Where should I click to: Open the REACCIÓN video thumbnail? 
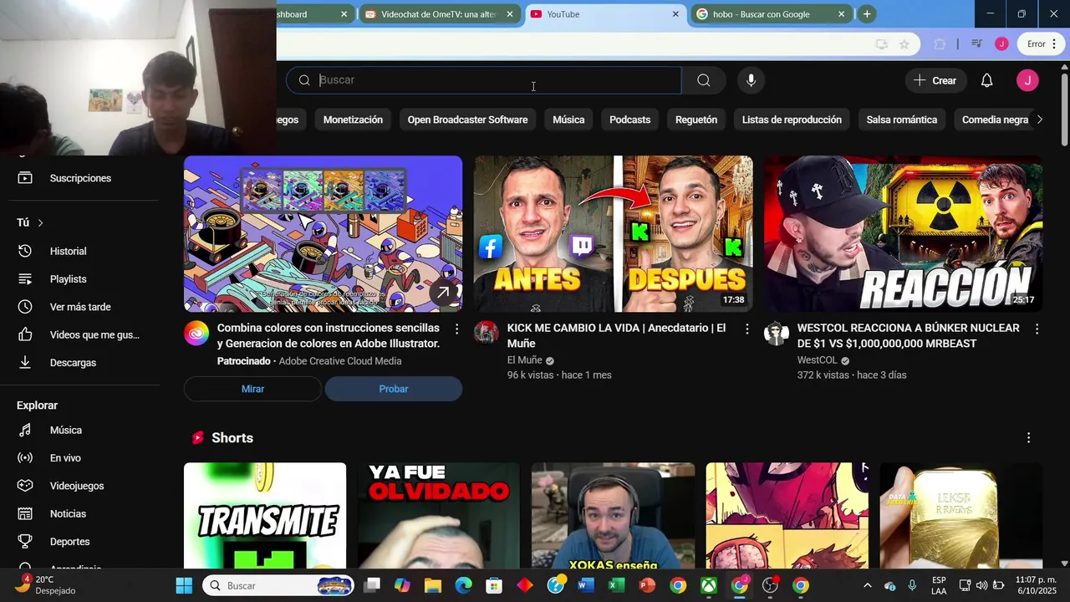pyautogui.click(x=903, y=234)
